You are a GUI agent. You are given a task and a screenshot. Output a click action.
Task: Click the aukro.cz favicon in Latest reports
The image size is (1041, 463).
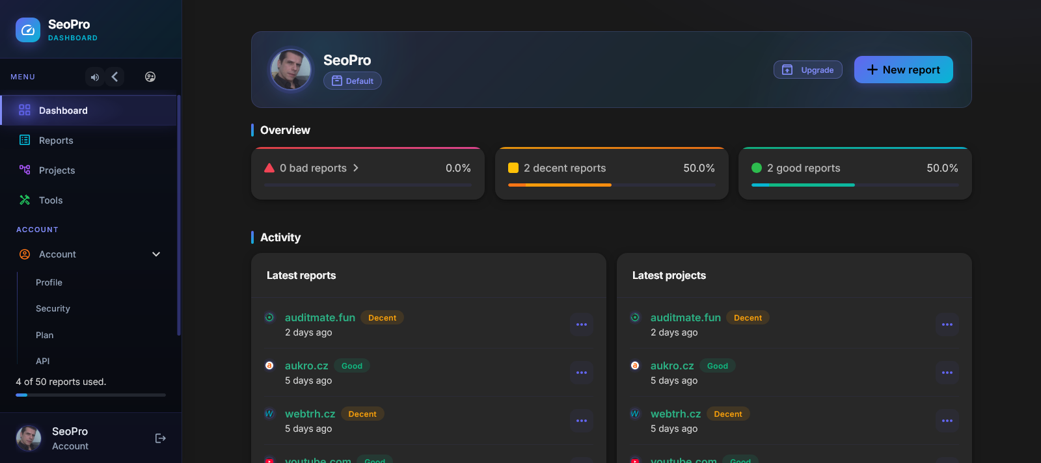(x=269, y=365)
